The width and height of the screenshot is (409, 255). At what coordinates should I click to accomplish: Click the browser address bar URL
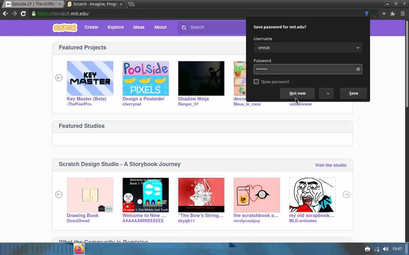64,14
